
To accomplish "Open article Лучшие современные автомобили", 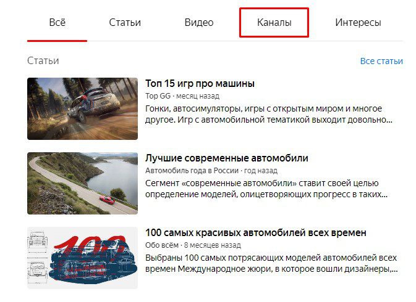I will (227, 158).
